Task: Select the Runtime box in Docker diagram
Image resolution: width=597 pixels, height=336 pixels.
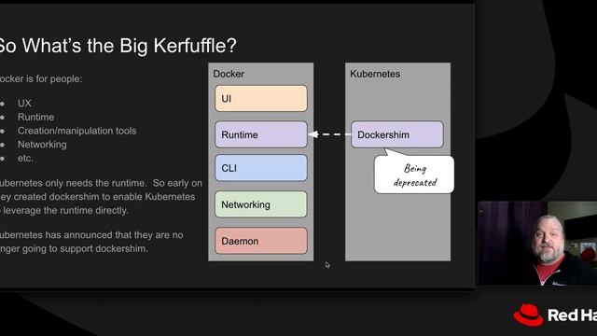Action: [x=261, y=134]
